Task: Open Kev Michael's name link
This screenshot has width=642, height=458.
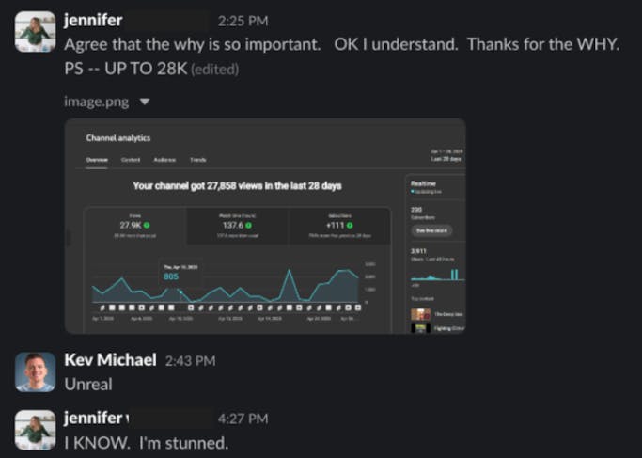Action: [111, 360]
